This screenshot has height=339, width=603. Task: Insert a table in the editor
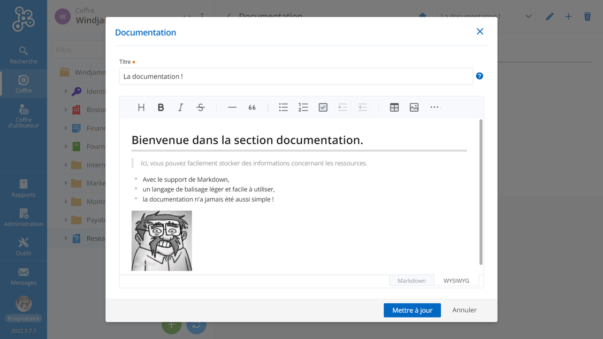394,107
